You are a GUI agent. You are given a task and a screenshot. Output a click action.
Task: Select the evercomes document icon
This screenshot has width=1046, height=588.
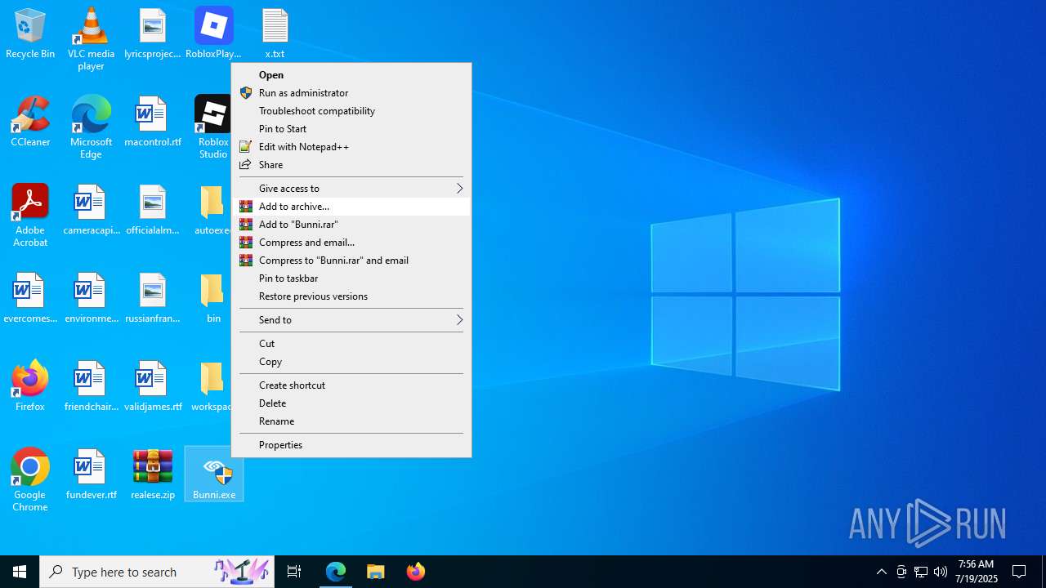(x=30, y=298)
